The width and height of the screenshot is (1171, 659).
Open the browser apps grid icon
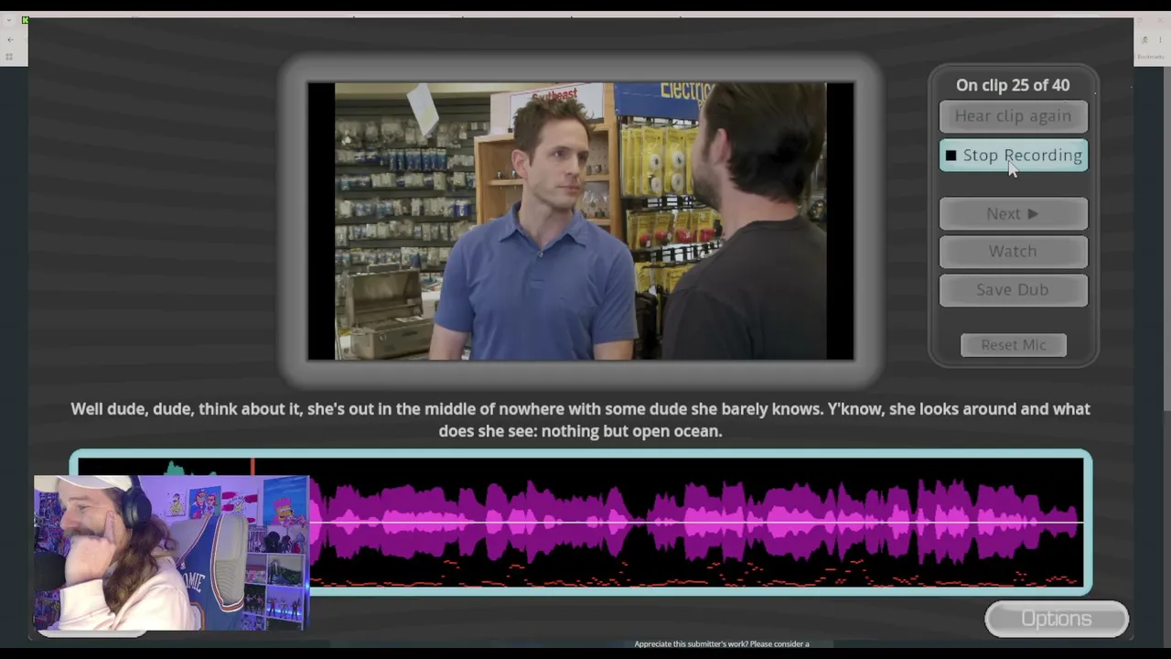[x=9, y=57]
